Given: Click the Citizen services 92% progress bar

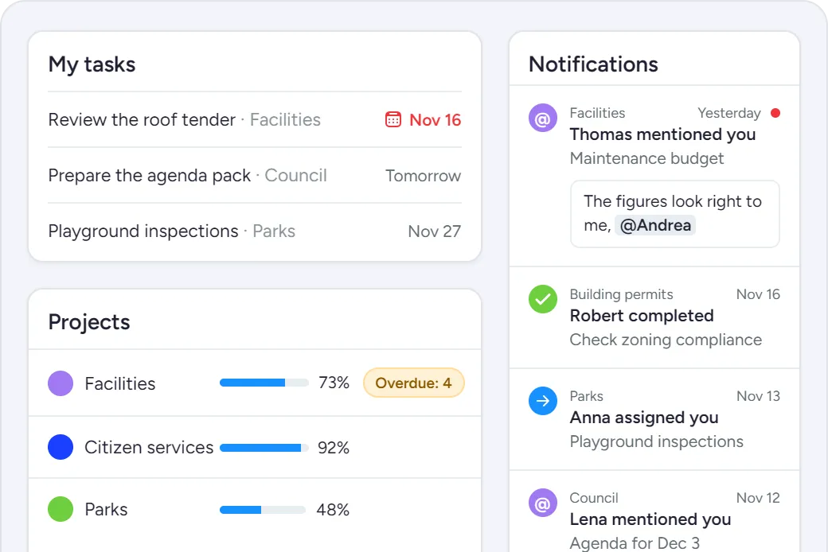Looking at the screenshot, I should coord(264,448).
